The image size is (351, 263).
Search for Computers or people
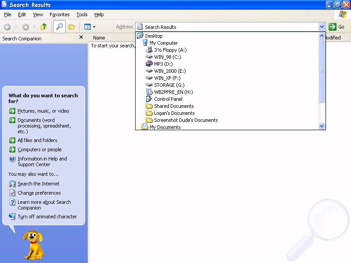click(39, 149)
